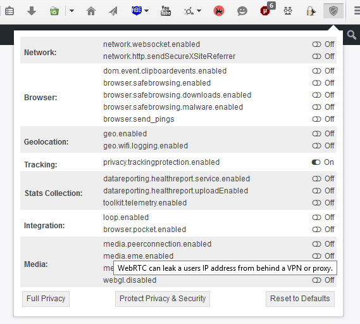Toggle network.websocket.enabled switch

[x=316, y=44]
